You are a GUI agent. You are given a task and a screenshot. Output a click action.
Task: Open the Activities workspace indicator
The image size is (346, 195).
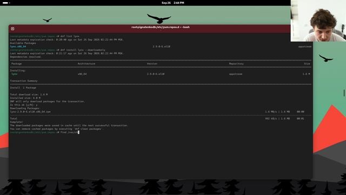(x=6, y=3)
